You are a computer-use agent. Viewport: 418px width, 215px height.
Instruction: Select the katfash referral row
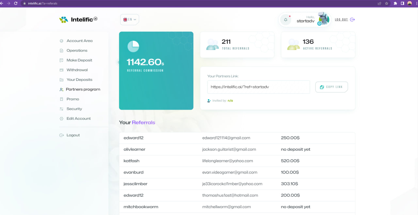(x=237, y=161)
